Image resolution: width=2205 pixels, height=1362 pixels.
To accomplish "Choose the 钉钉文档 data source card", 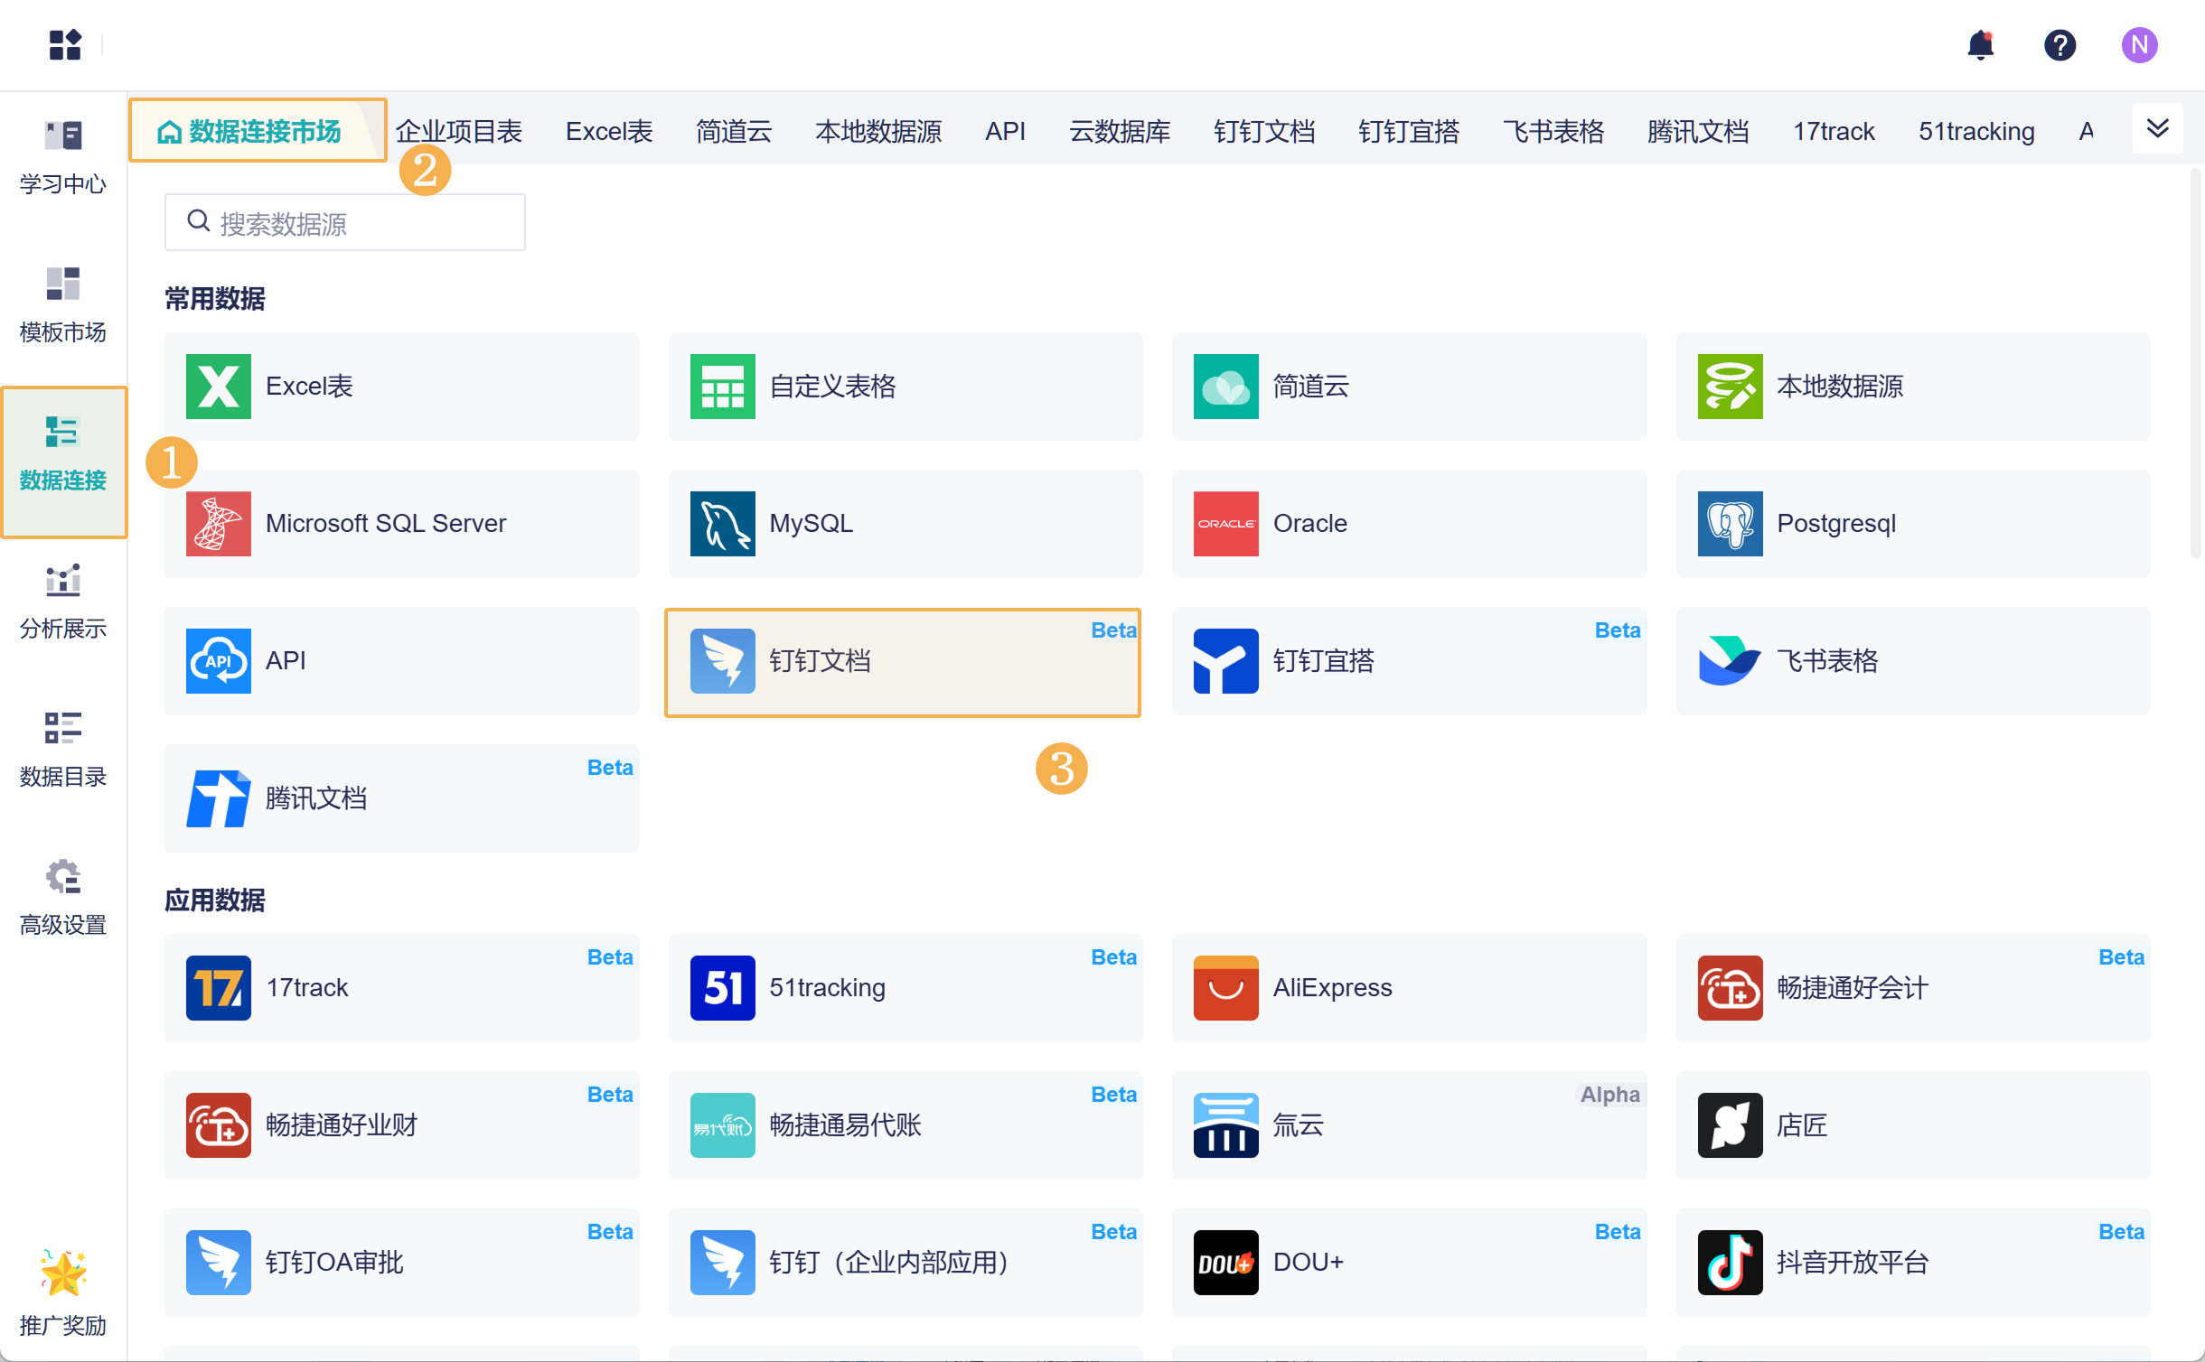I will click(x=902, y=662).
